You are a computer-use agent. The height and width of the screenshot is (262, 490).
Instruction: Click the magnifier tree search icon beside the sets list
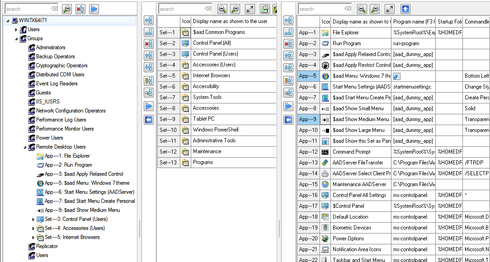click(149, 93)
